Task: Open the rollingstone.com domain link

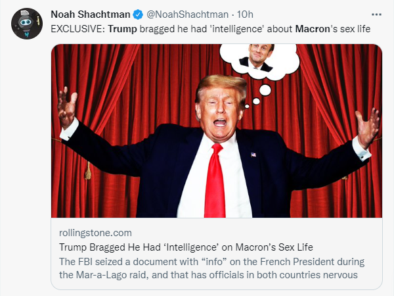Action: pyautogui.click(x=95, y=233)
